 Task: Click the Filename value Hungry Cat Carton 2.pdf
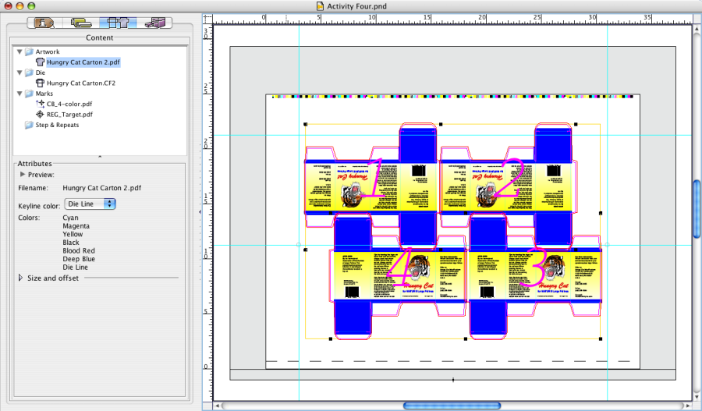pyautogui.click(x=101, y=188)
